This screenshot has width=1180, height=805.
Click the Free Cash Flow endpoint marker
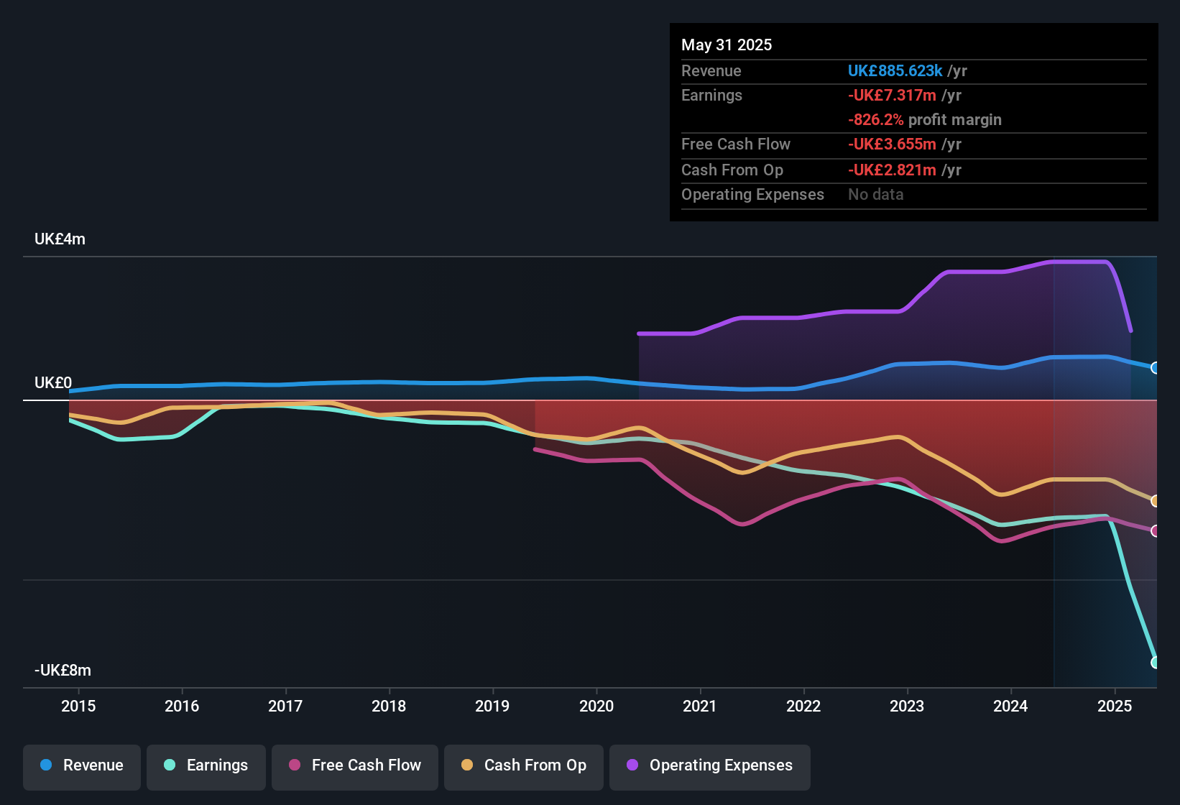point(1155,531)
